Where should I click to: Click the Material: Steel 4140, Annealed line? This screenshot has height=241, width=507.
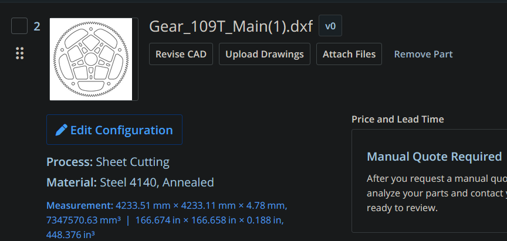tap(130, 182)
